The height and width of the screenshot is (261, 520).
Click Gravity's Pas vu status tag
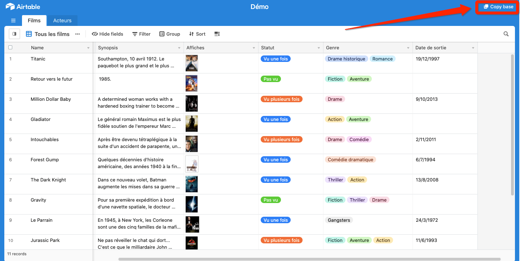[x=270, y=200]
